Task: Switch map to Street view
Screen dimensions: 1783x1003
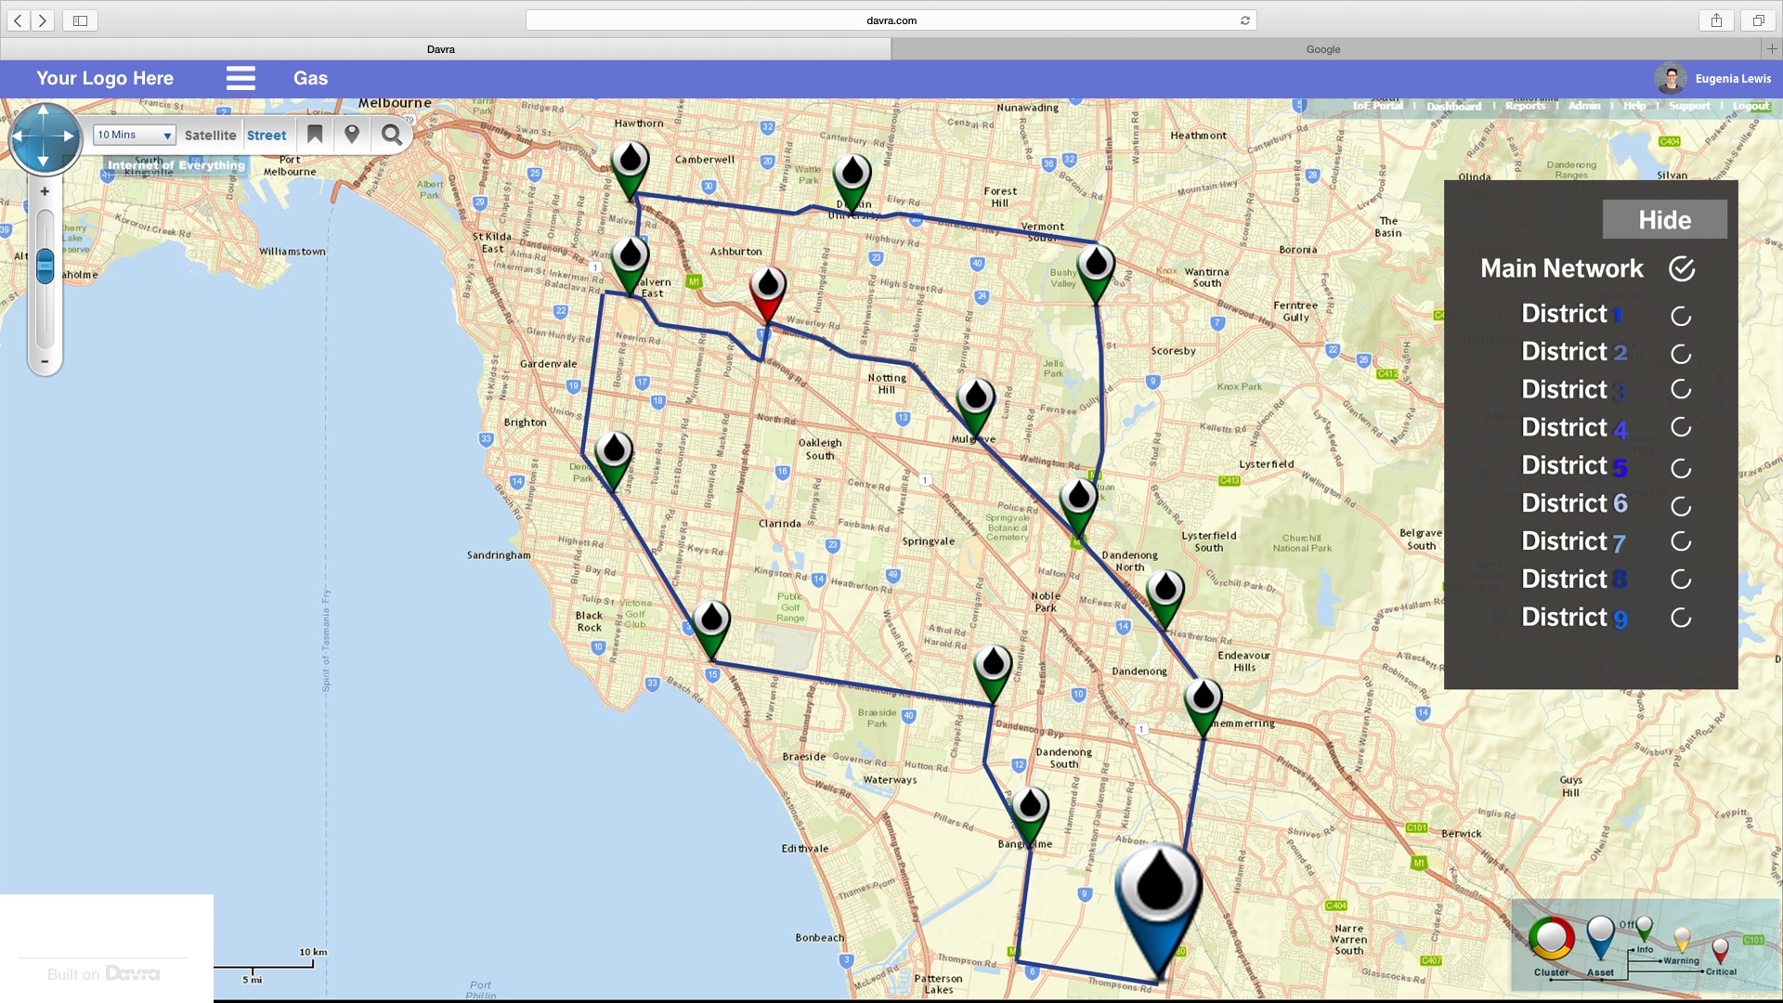Action: [267, 135]
